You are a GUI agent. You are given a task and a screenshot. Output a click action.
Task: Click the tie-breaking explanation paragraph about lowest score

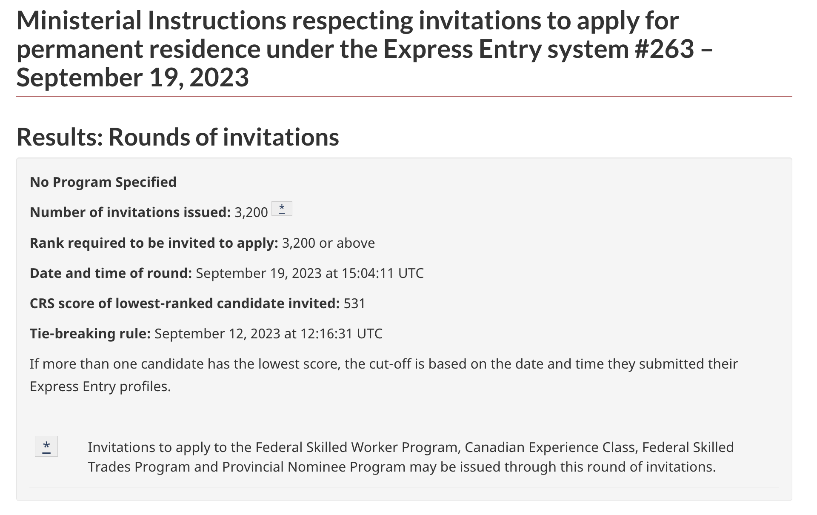pyautogui.click(x=383, y=375)
